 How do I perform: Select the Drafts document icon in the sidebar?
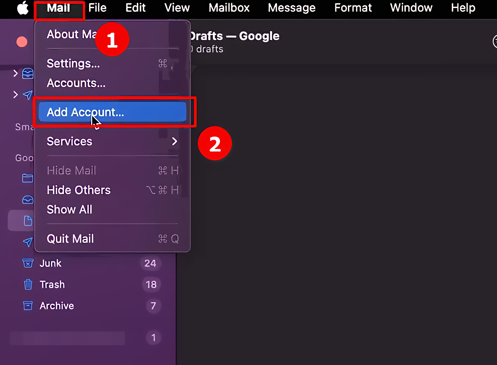(x=28, y=221)
